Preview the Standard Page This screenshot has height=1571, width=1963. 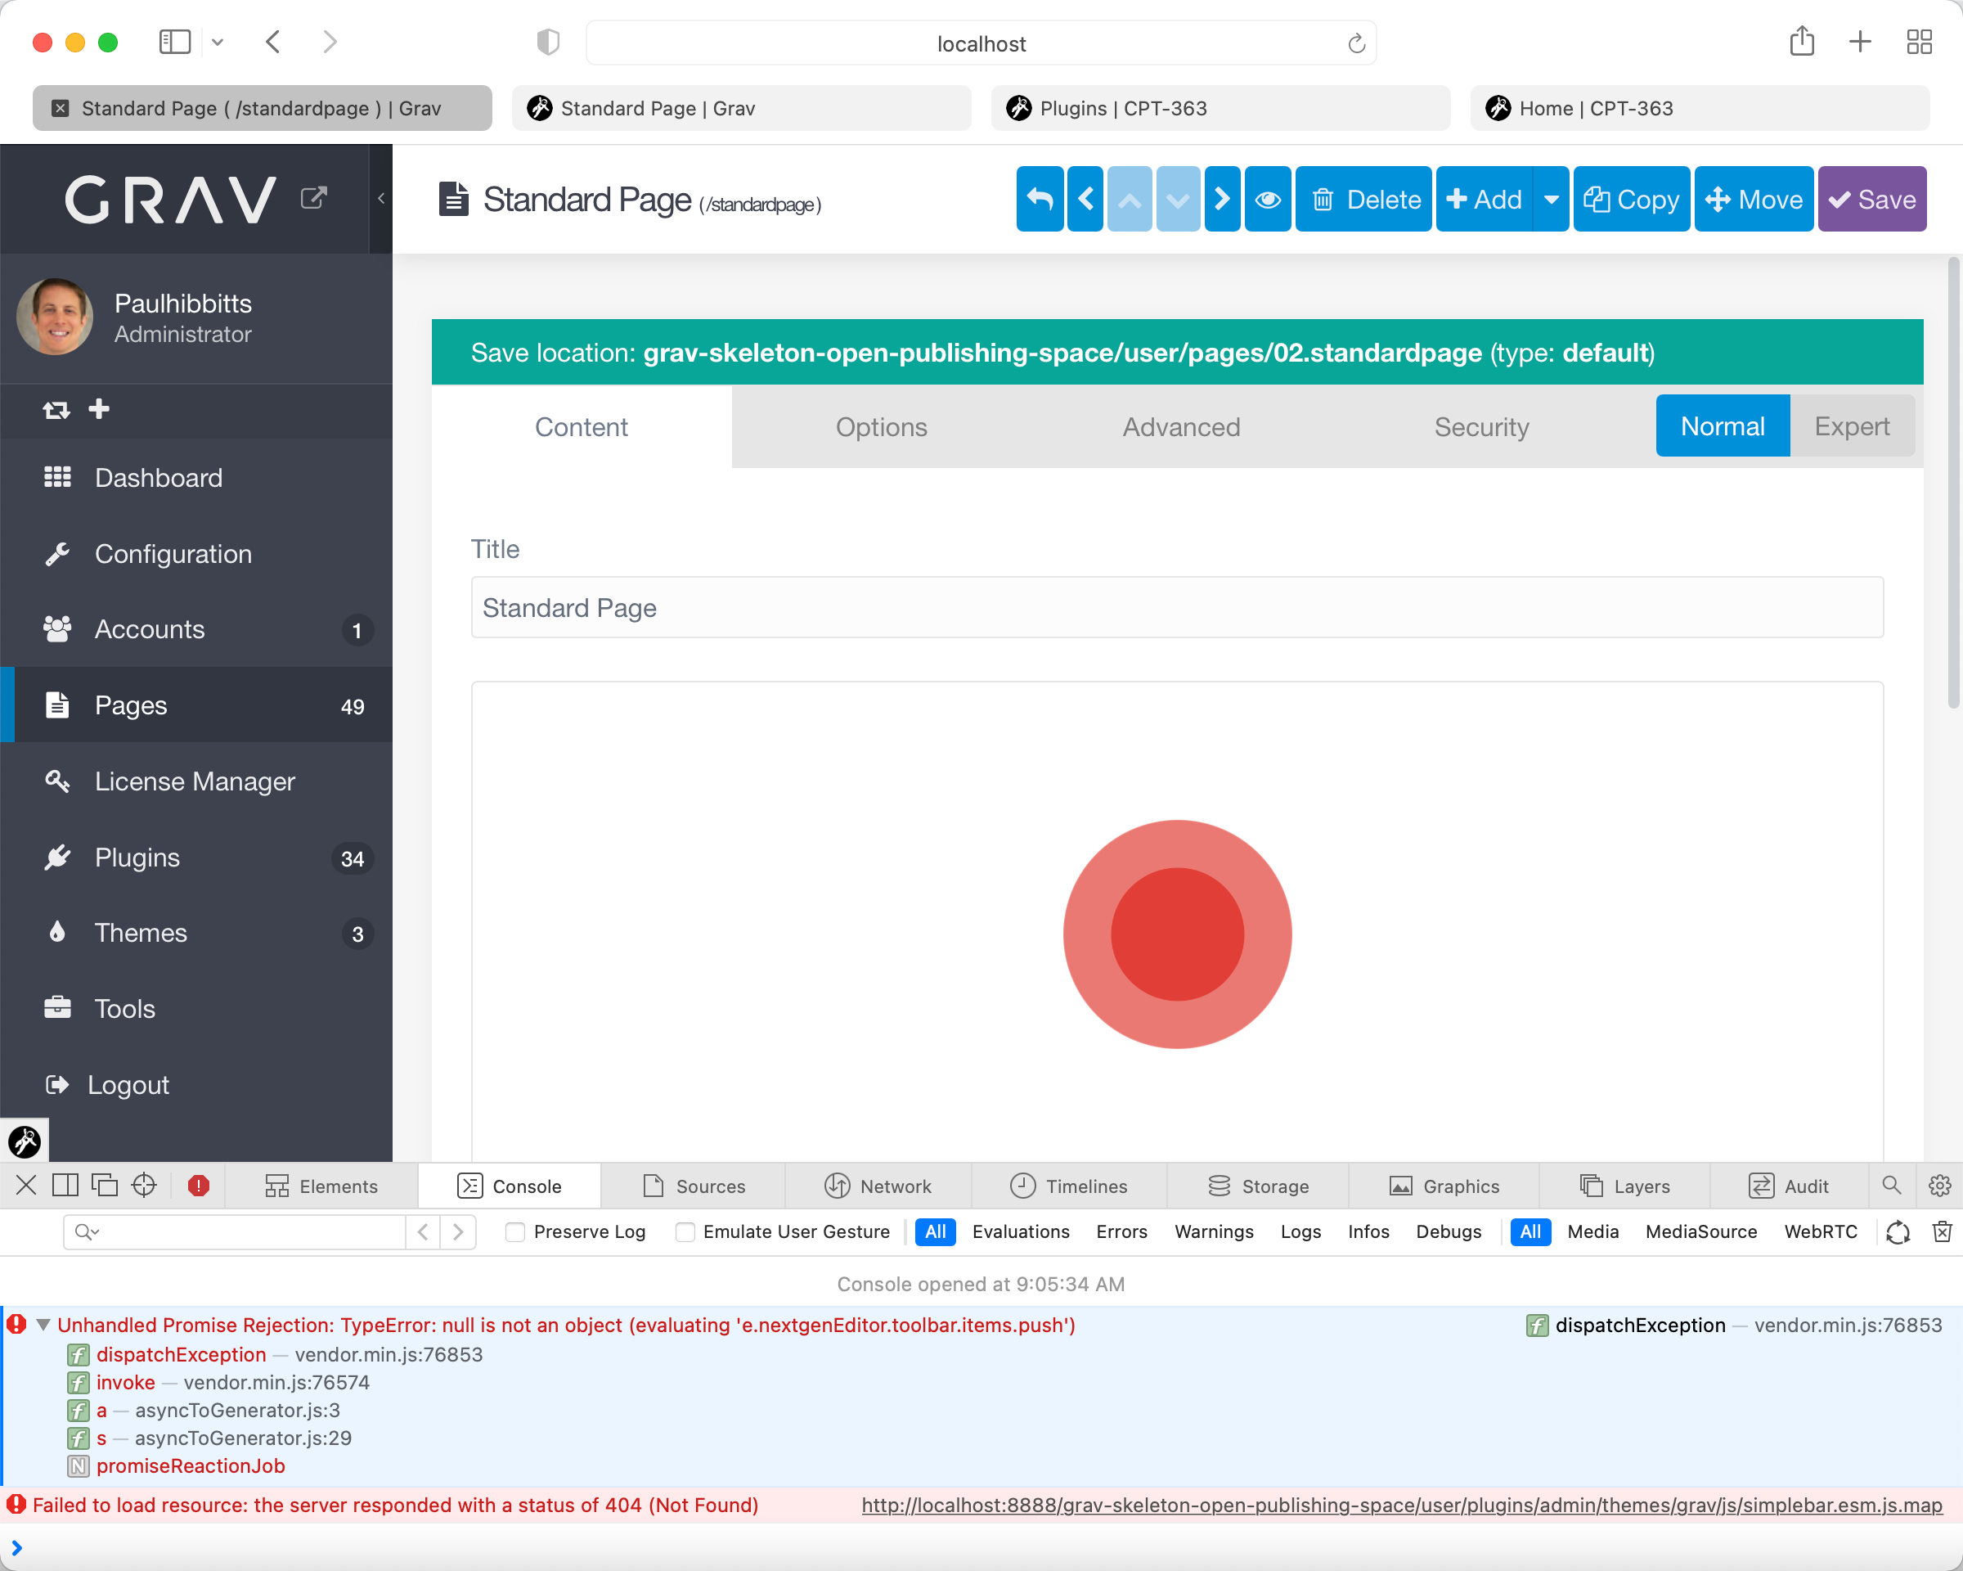[x=1268, y=199]
